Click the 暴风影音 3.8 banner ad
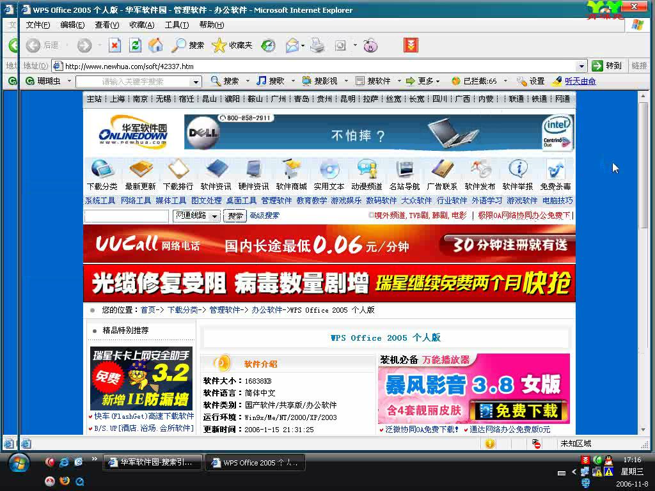655x491 pixels. coord(474,389)
